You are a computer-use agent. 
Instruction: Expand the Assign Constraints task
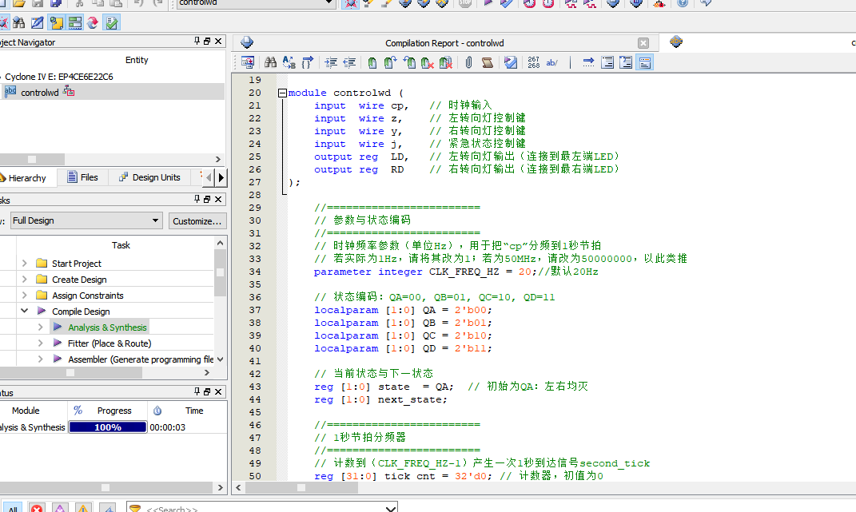click(25, 295)
